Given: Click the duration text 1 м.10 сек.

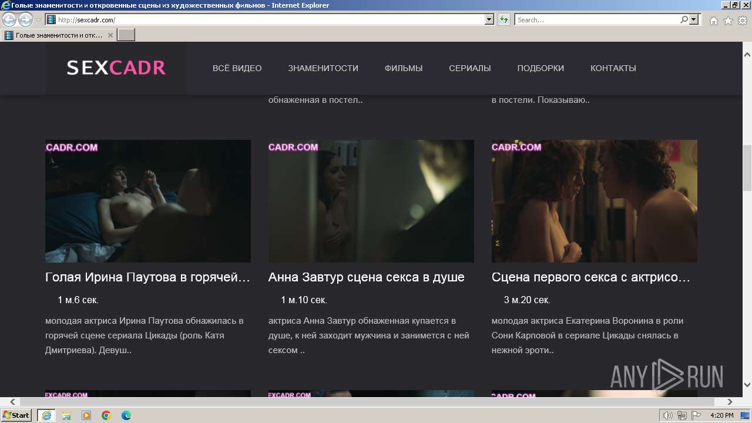Looking at the screenshot, I should click(x=304, y=300).
